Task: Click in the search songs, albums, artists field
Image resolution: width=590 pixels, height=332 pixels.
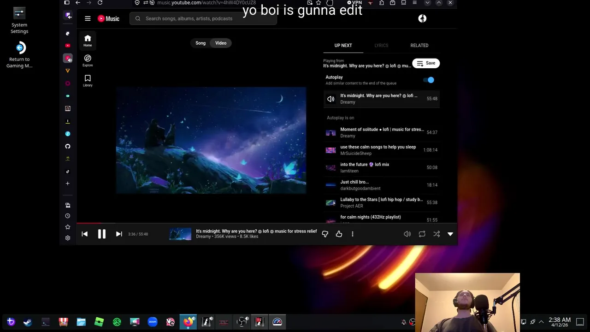Action: 203,18
